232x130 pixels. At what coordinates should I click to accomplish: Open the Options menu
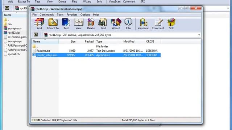point(85,14)
